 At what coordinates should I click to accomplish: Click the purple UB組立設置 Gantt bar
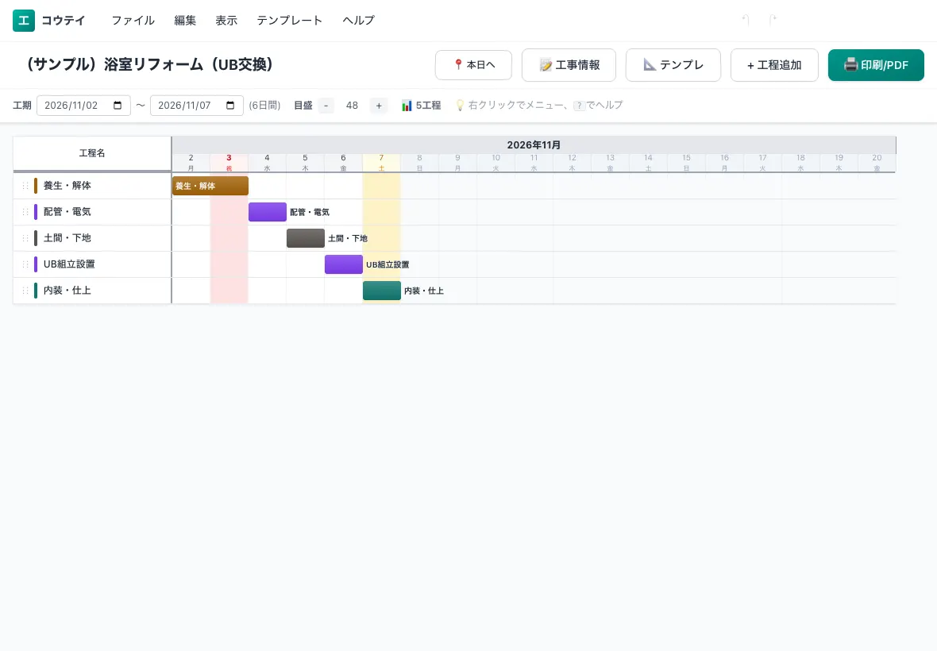pyautogui.click(x=344, y=264)
